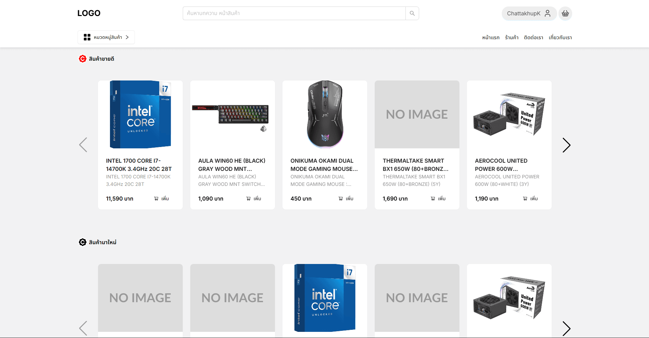649x338 pixels.
Task: Open Intel Core i7 image in สินค้าขายดี
Action: coord(140,114)
